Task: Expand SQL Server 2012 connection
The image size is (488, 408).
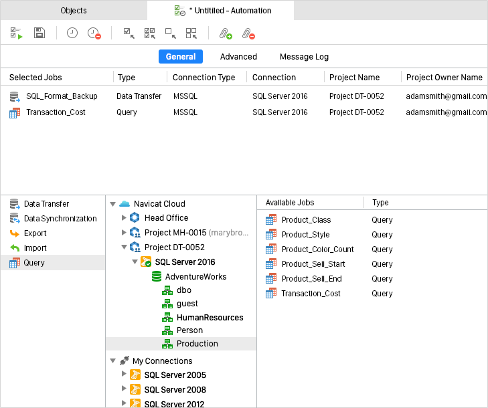Action: [124, 403]
